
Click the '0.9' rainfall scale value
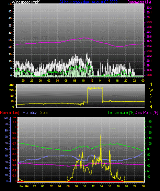coord(14,133)
